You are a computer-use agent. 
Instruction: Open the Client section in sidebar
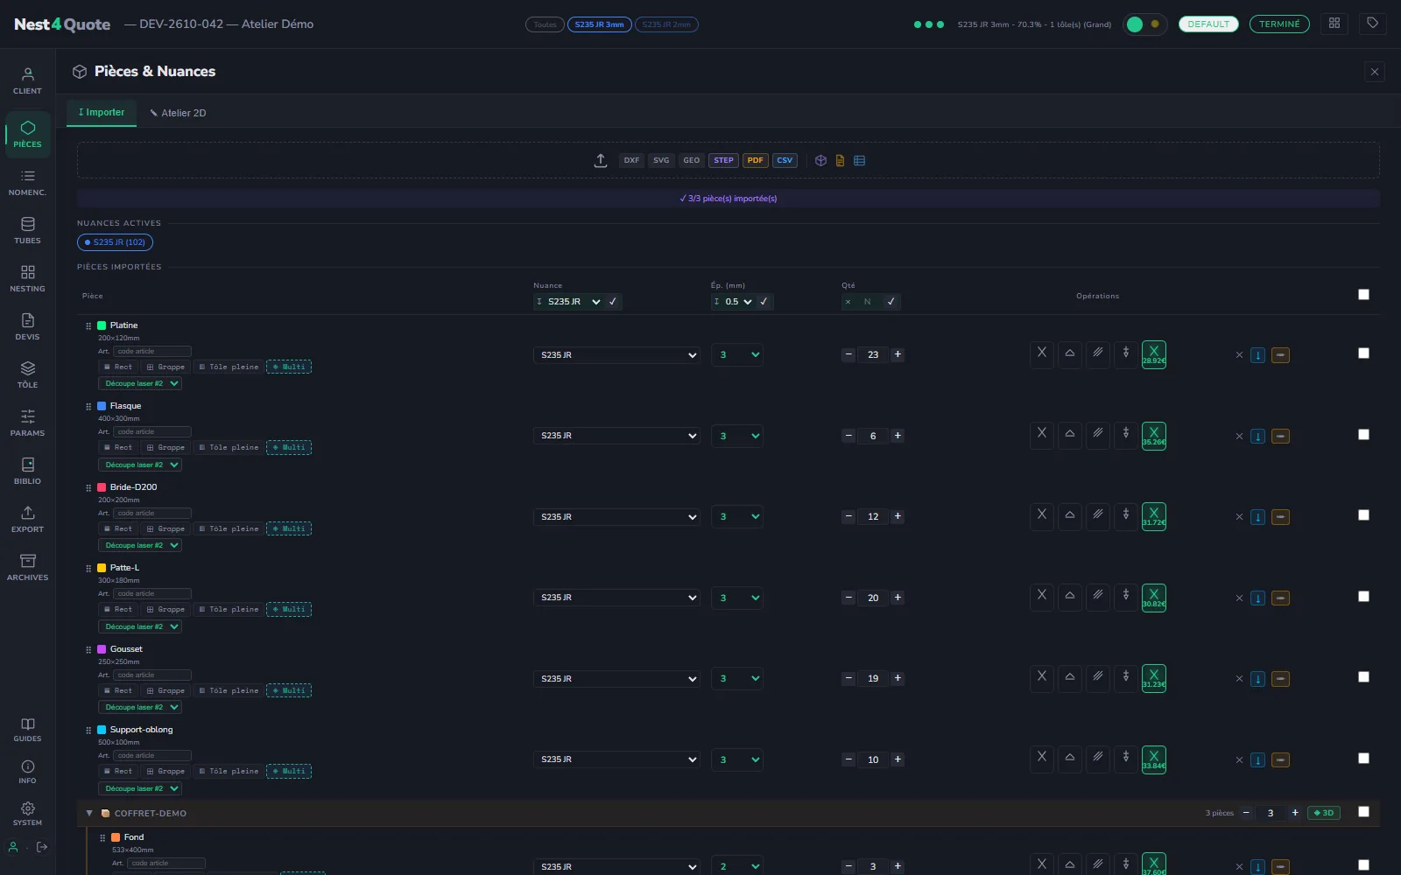pos(27,80)
